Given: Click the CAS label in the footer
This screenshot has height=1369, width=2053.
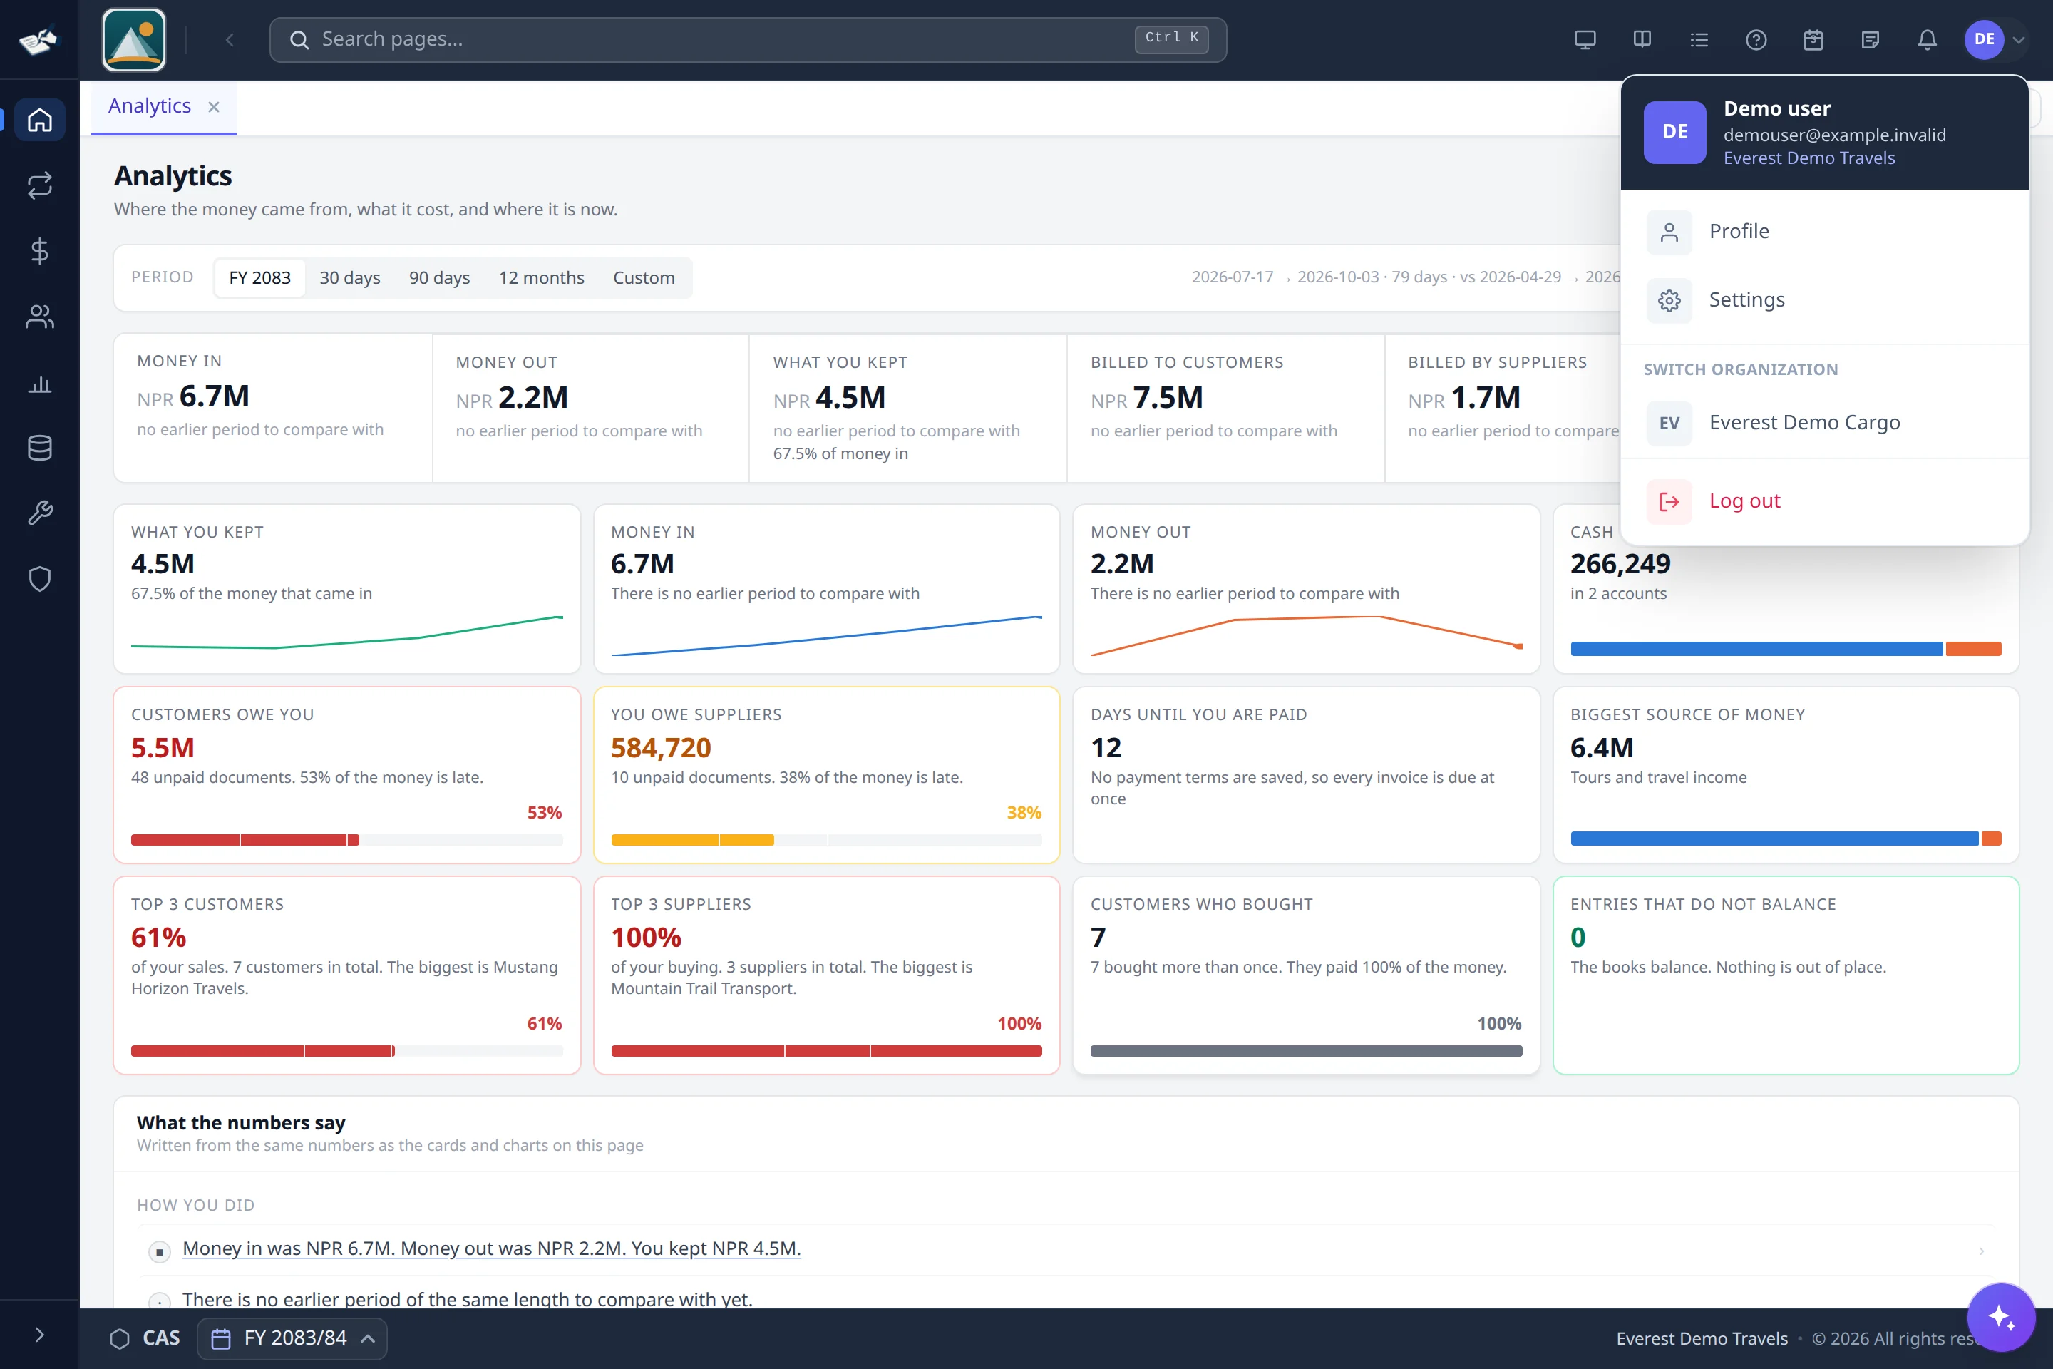Looking at the screenshot, I should 160,1338.
